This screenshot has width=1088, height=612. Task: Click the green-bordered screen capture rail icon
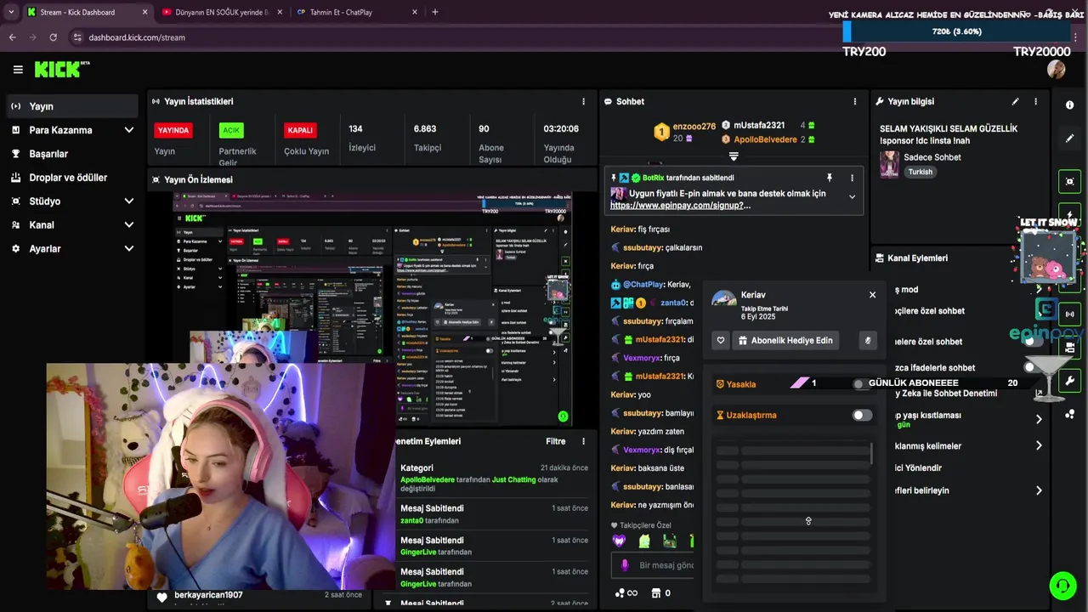[1069, 181]
